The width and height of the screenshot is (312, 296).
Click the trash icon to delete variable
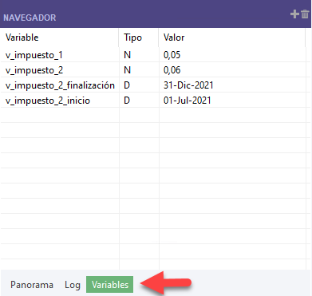point(305,14)
